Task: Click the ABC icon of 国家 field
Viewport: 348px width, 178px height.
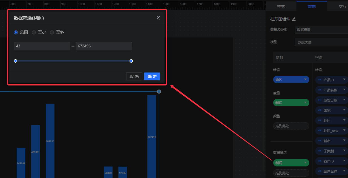Action: tap(320, 110)
